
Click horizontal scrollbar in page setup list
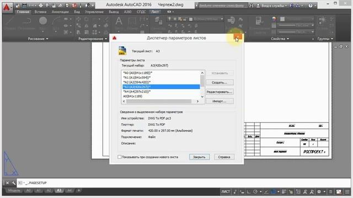pyautogui.click(x=158, y=101)
